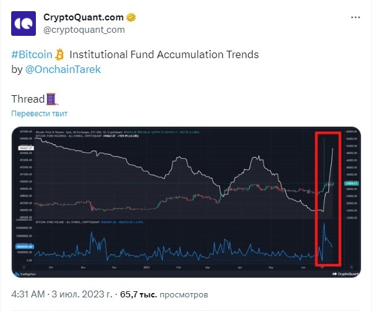Image resolution: width=372 pixels, height=311 pixels.
Task: Open the #Bitcoin hashtag
Action: click(32, 54)
